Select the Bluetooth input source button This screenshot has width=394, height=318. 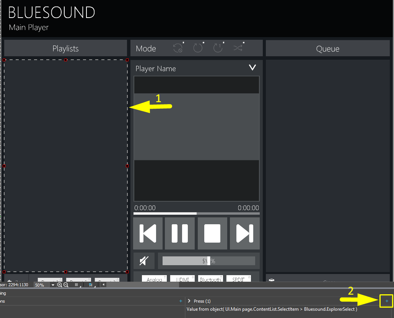(210, 279)
